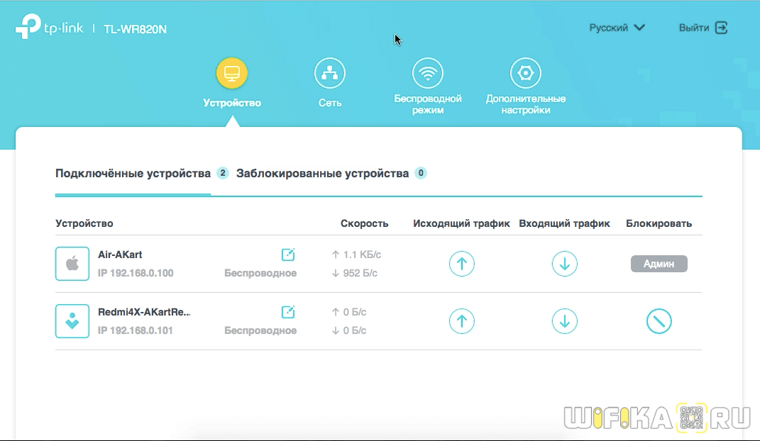
Task: Select the Подключённые устройства tab
Action: tap(133, 173)
